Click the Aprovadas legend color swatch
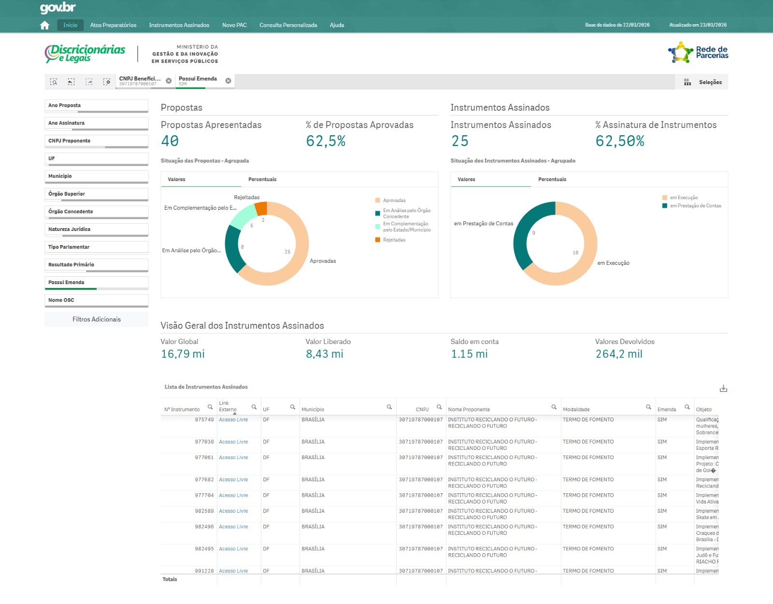773x604 pixels. [x=377, y=201]
